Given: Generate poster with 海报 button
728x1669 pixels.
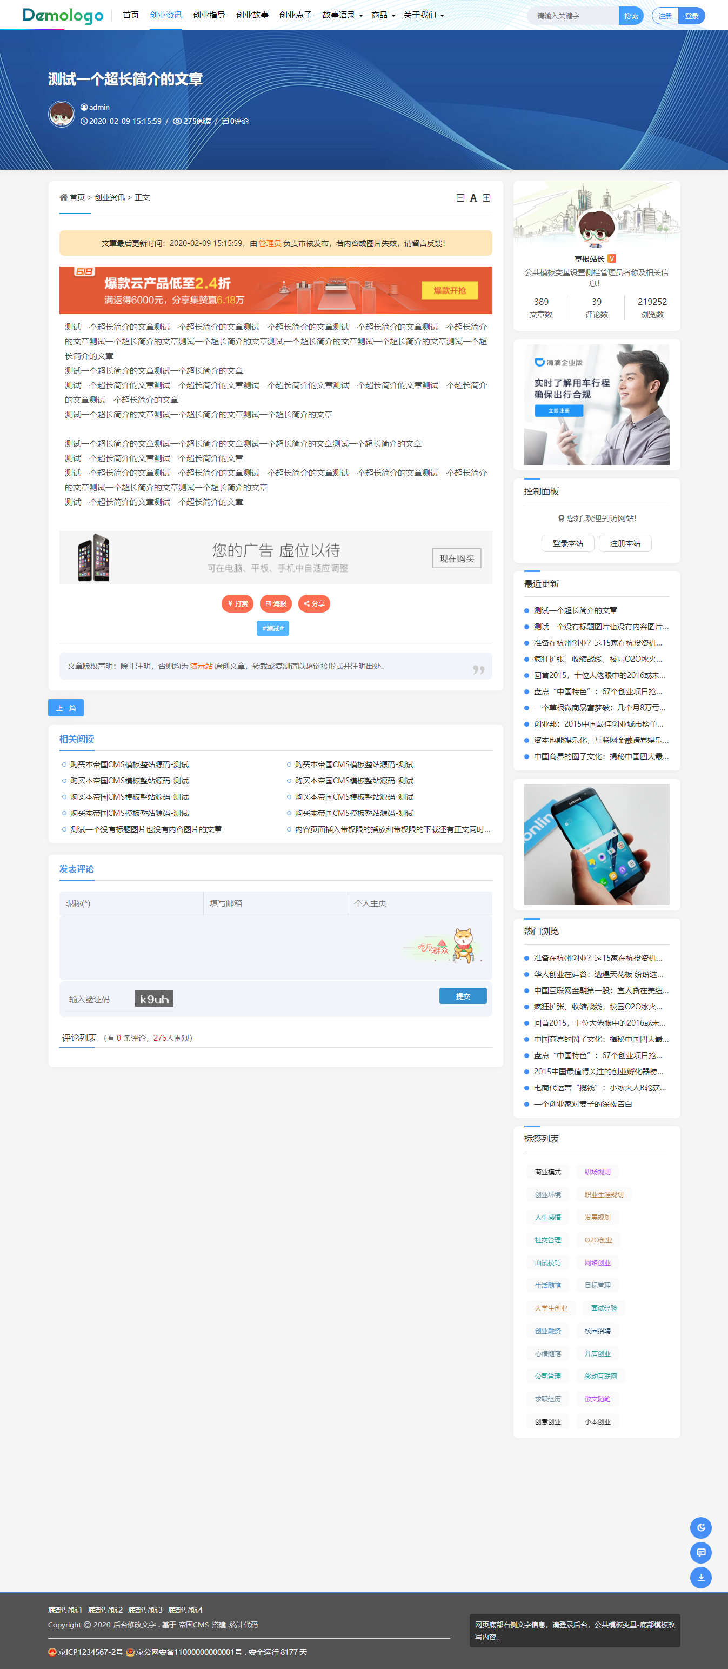Looking at the screenshot, I should (275, 603).
